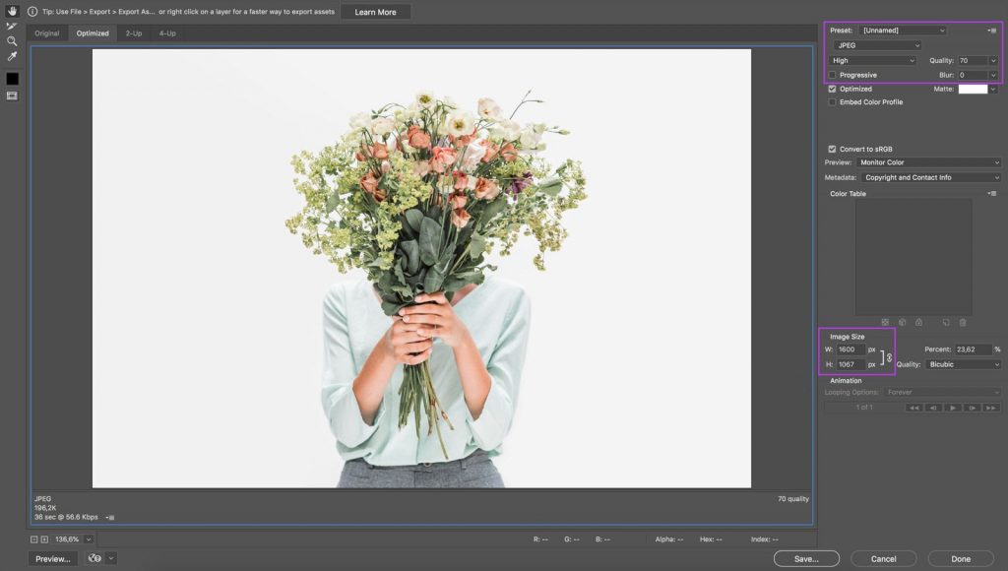Open the Blur value slider arrow
The width and height of the screenshot is (1008, 571).
point(993,75)
